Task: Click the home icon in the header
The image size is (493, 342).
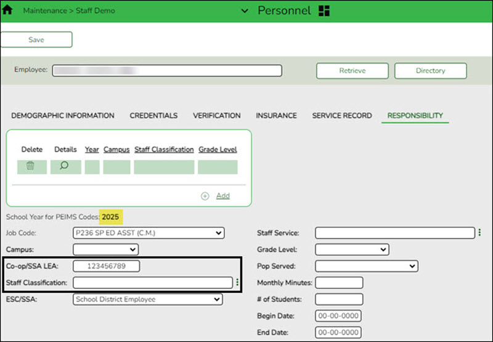Action: pos(8,10)
